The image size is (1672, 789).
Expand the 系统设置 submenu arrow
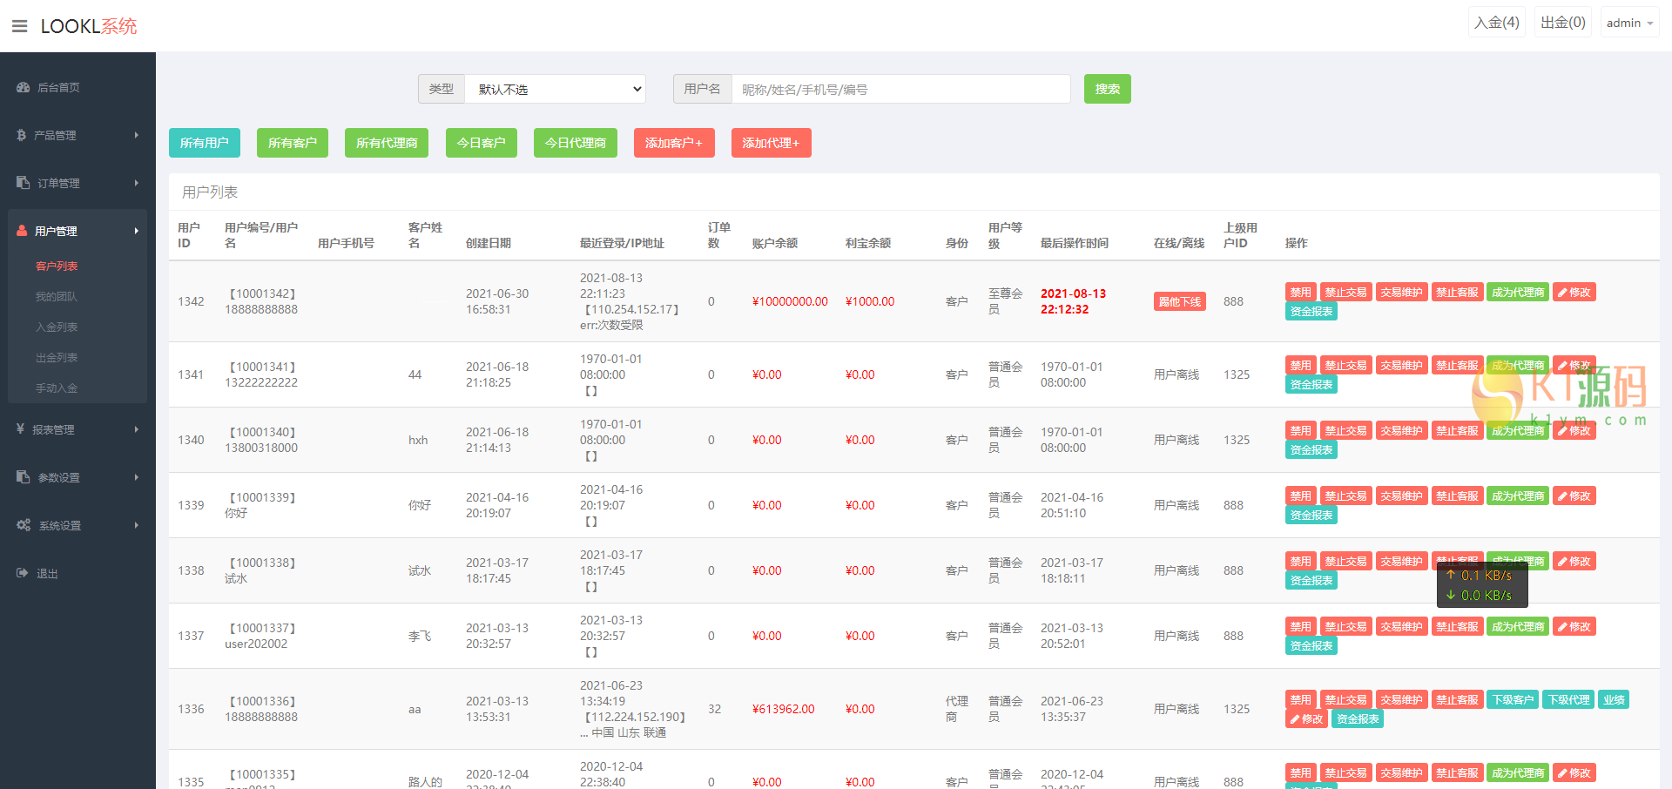[x=137, y=525]
